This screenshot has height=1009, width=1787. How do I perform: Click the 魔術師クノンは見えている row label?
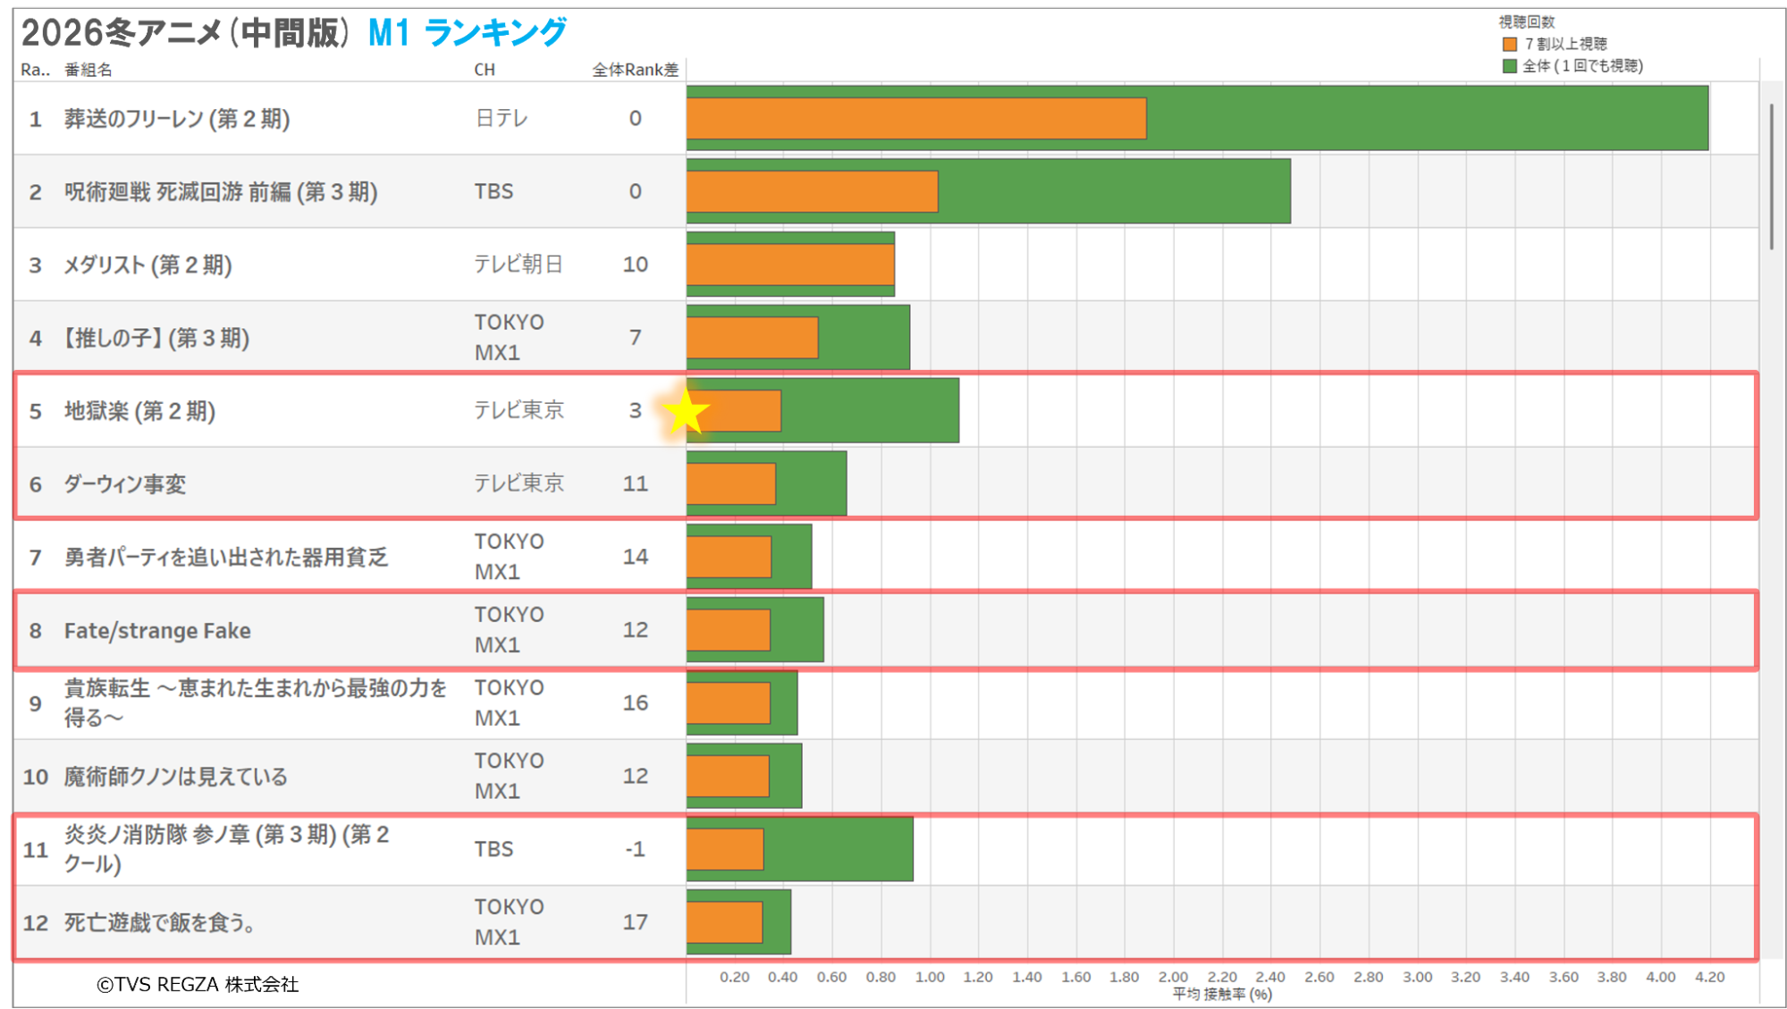175,777
